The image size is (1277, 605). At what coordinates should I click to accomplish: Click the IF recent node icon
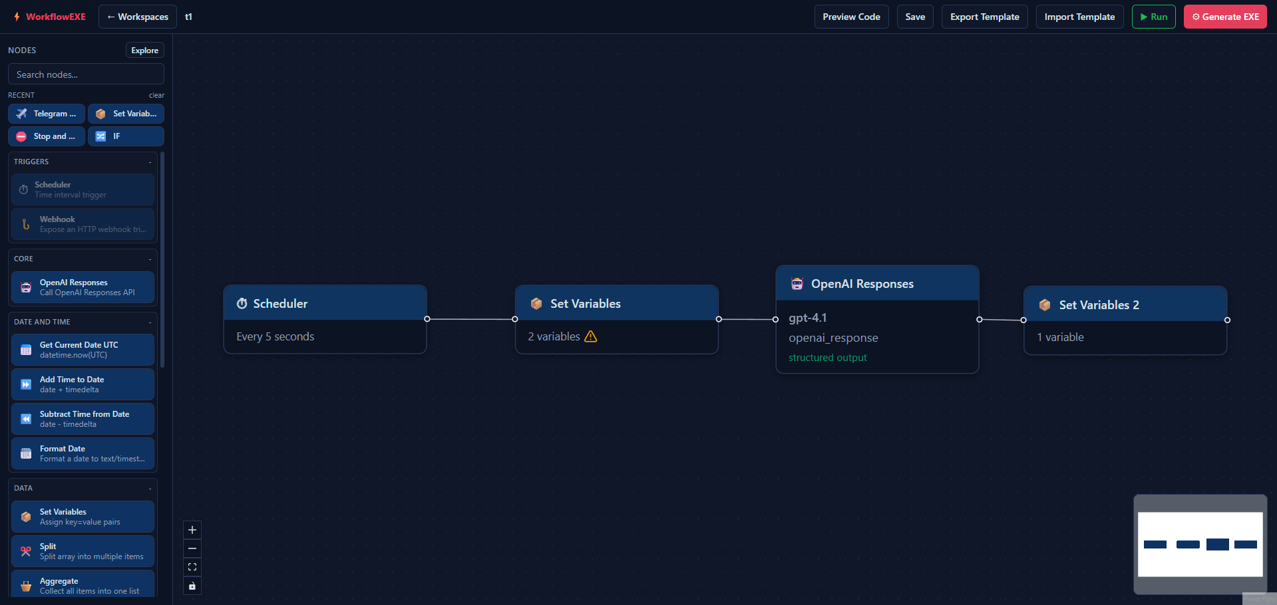(x=100, y=136)
